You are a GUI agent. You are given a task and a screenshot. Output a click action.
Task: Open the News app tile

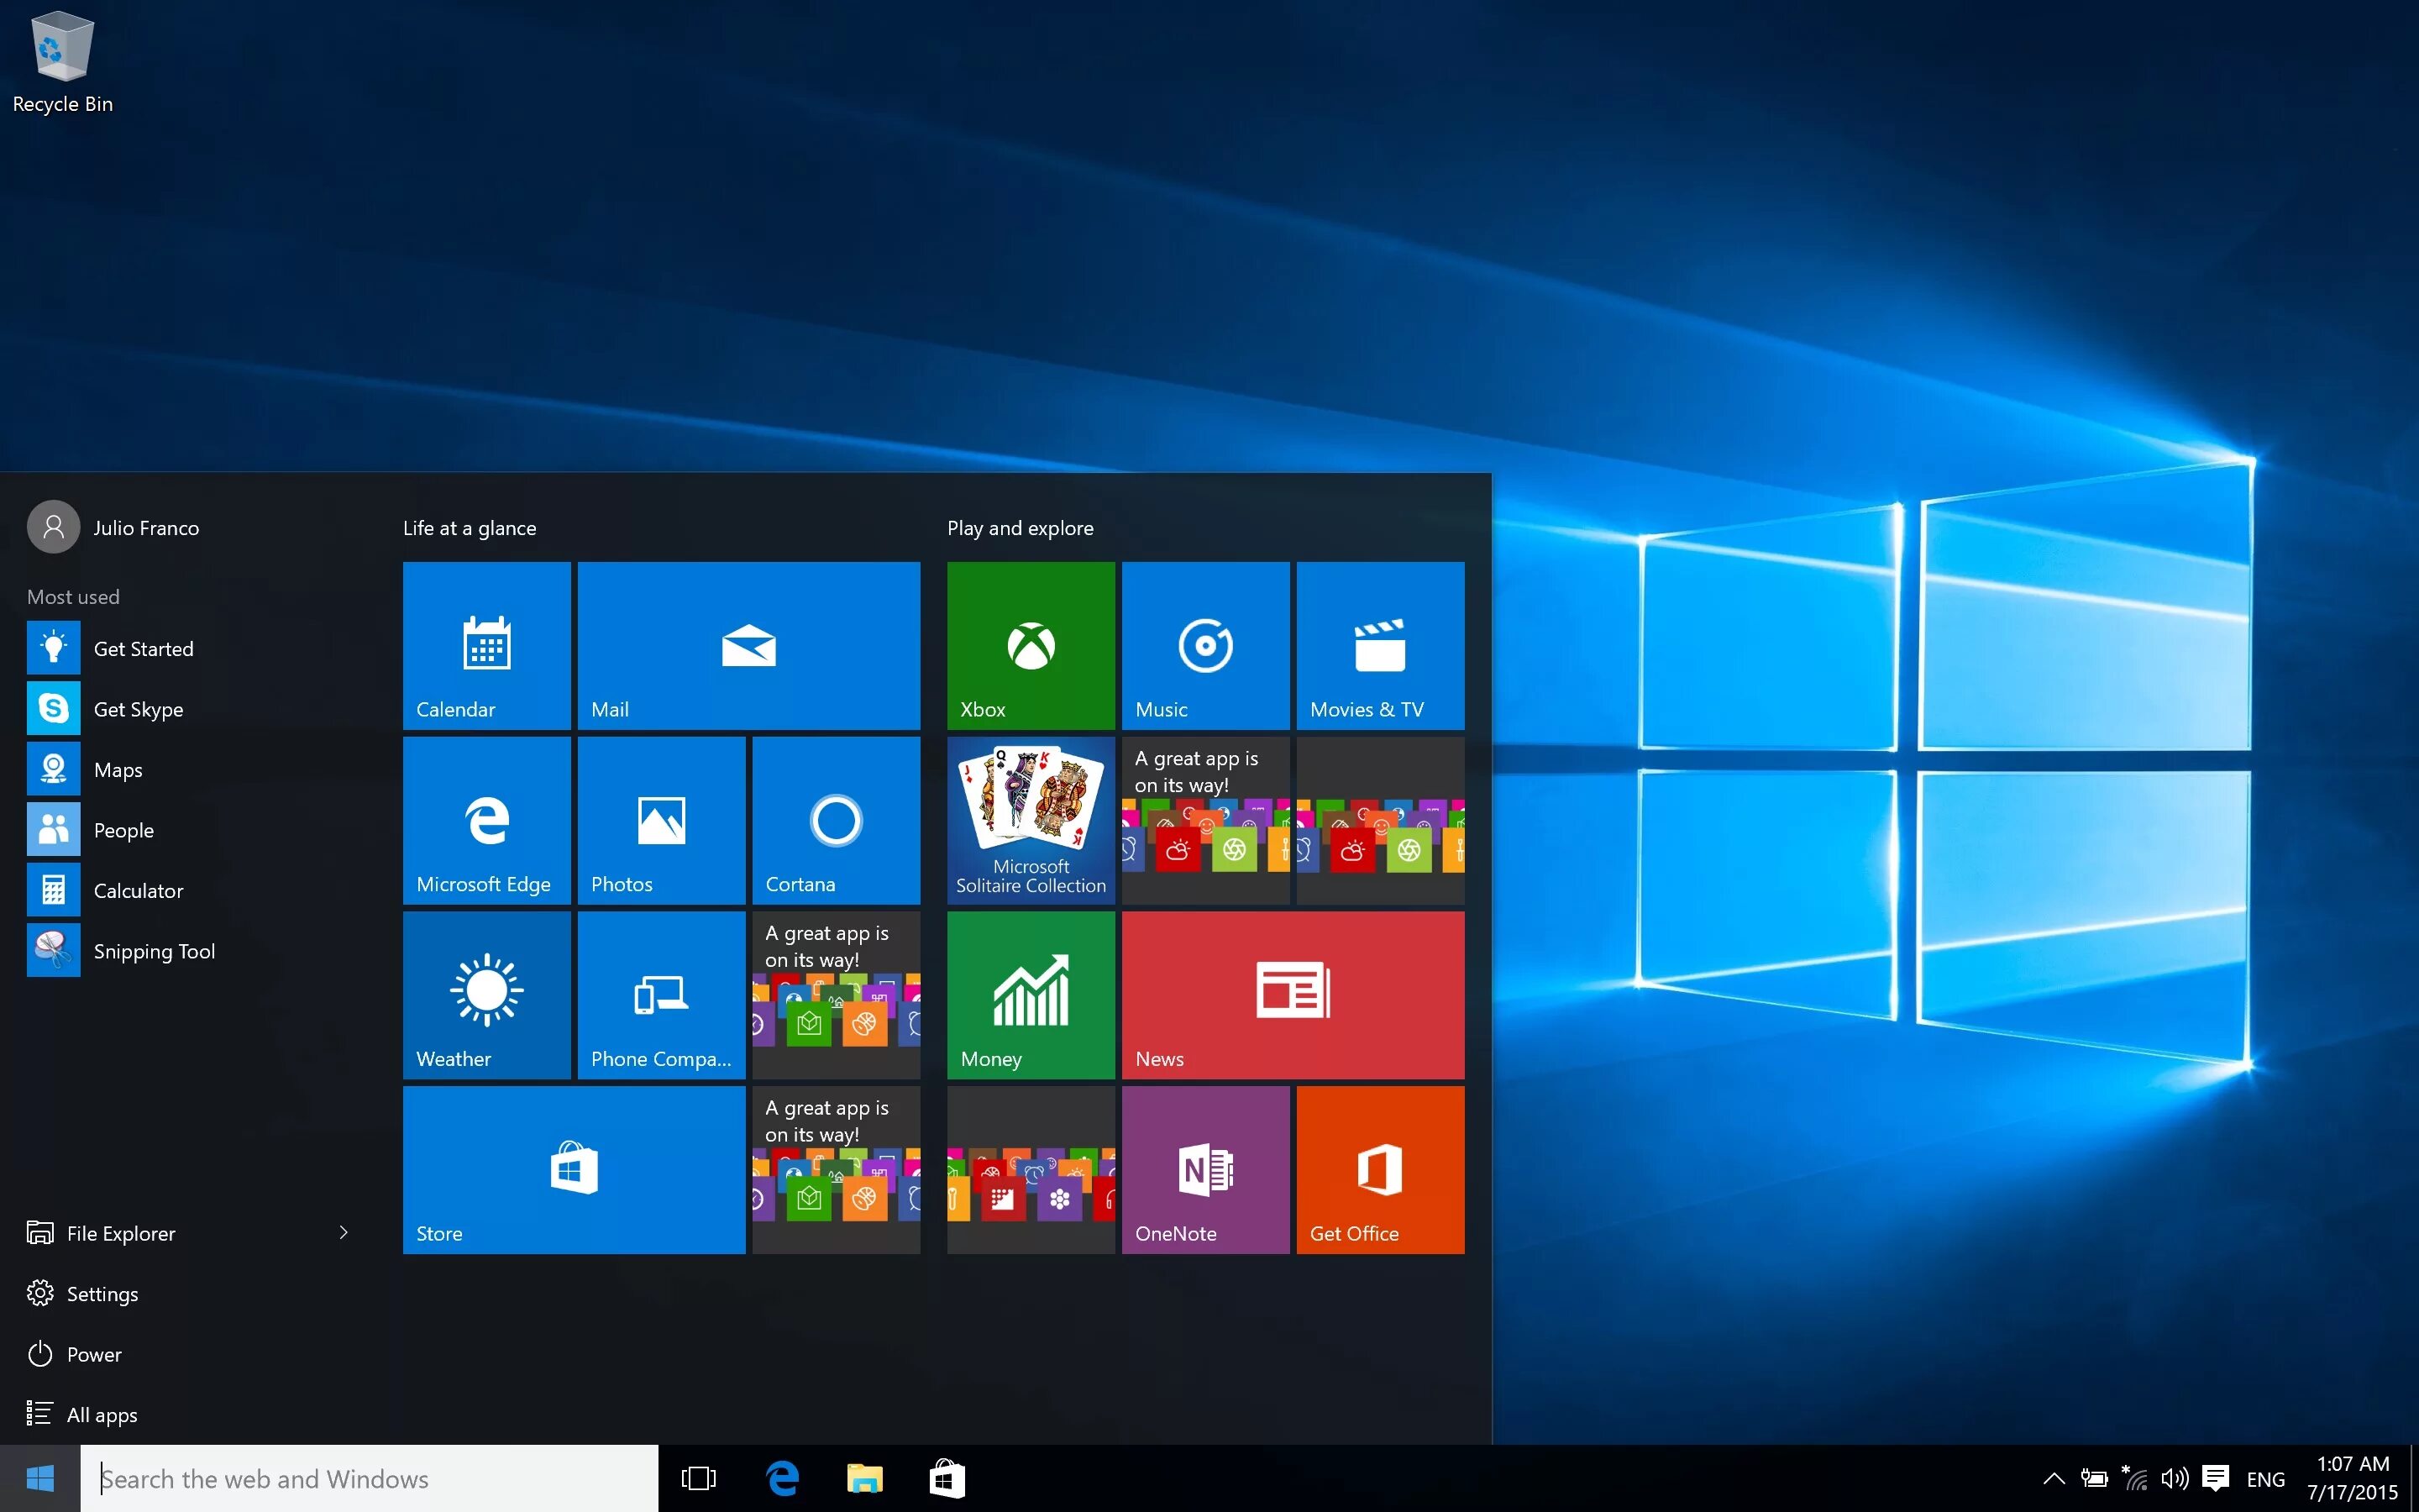point(1294,993)
